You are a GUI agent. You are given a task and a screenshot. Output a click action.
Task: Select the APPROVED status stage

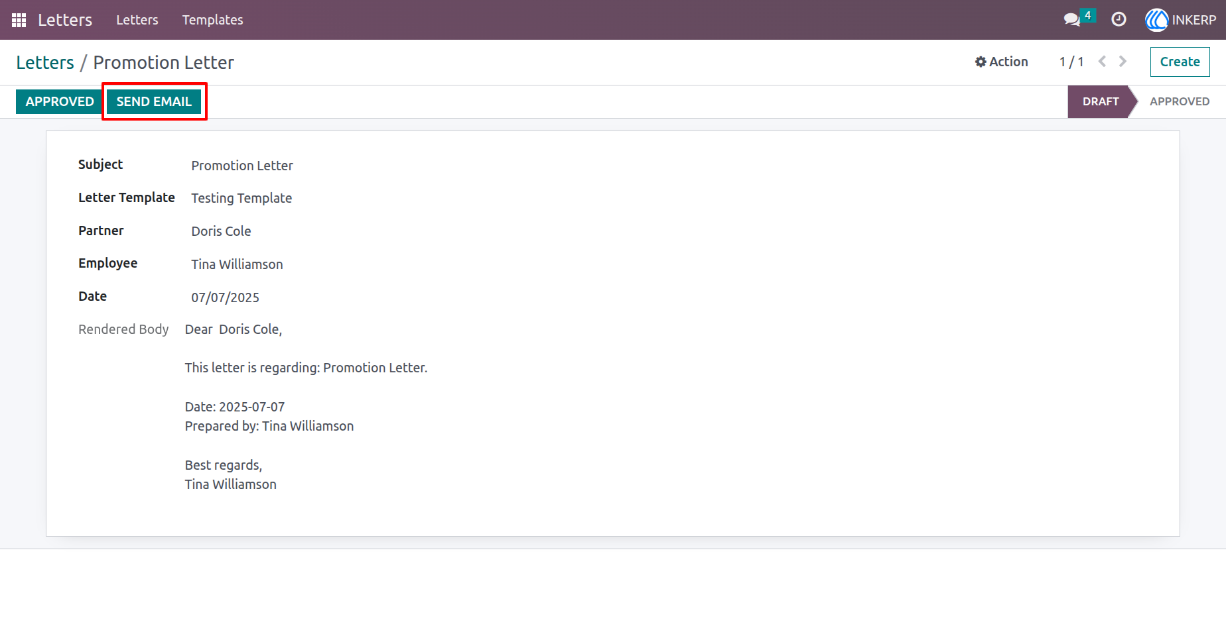pyautogui.click(x=1180, y=101)
